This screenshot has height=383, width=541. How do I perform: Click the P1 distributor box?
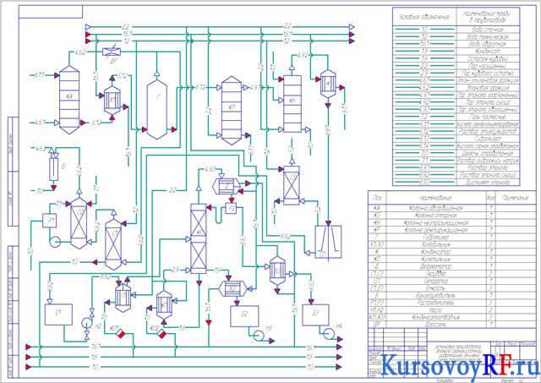click(x=49, y=221)
